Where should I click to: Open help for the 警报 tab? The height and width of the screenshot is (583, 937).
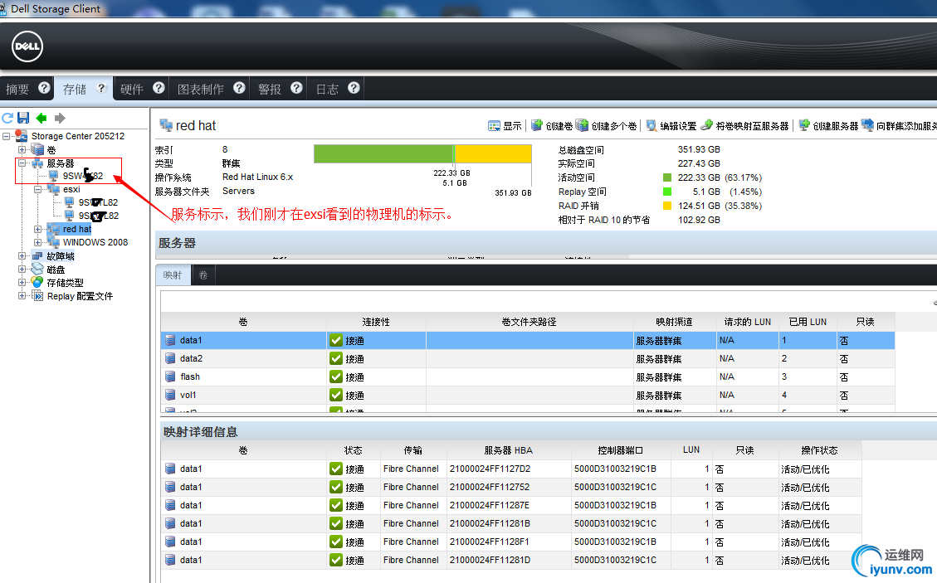click(x=296, y=88)
